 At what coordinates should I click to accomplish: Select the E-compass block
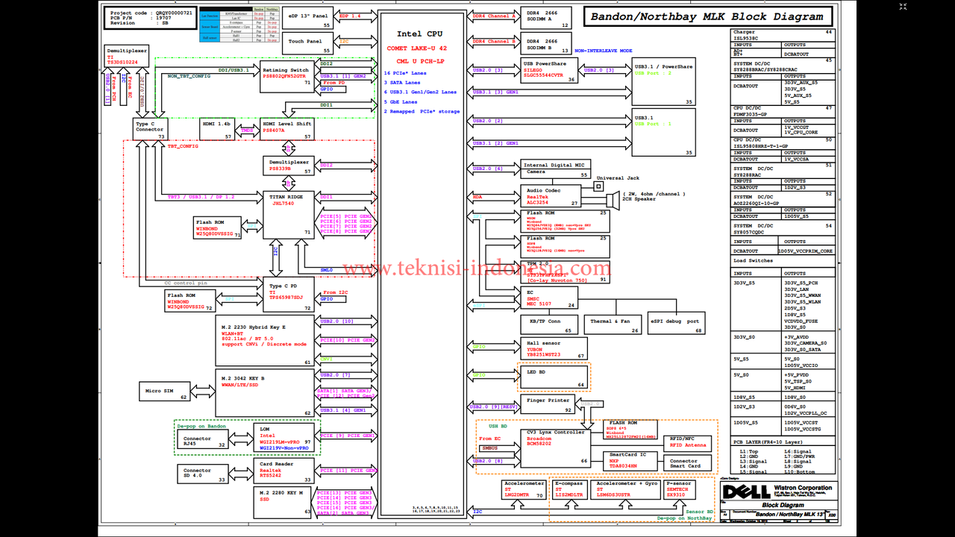(569, 489)
